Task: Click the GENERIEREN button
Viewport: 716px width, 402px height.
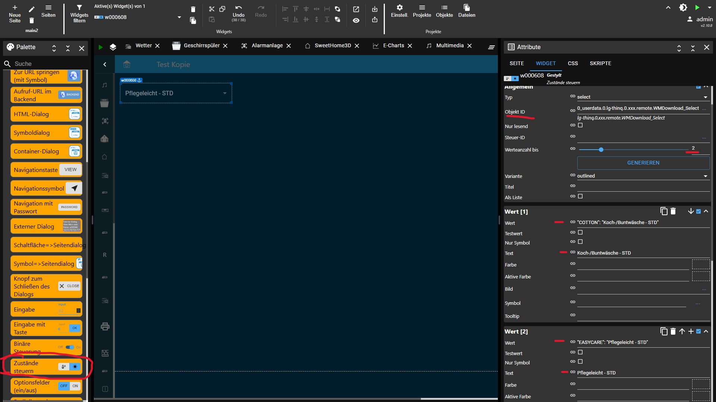Action: click(643, 163)
